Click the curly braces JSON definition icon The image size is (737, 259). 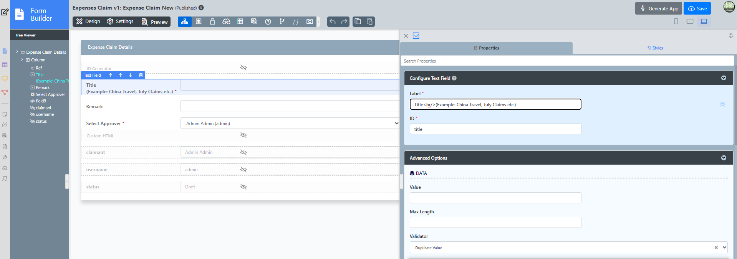pyautogui.click(x=296, y=21)
